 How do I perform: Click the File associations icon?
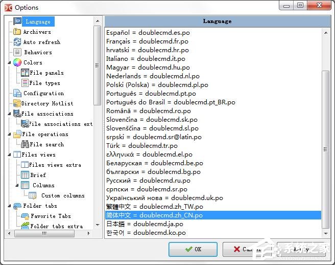(x=17, y=114)
